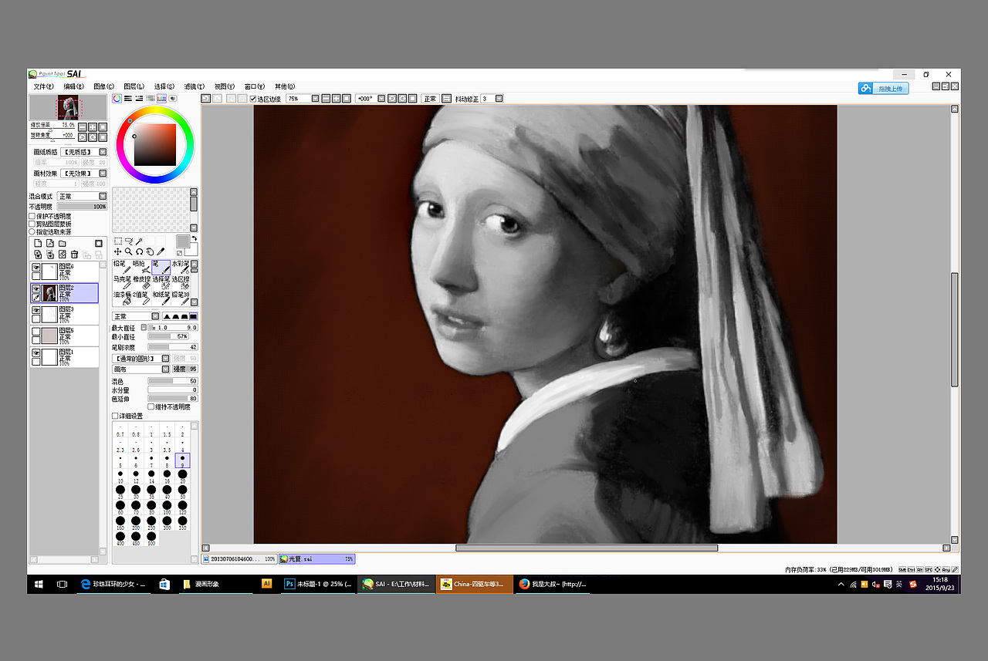Pick the hand pan tool
The image size is (988, 661).
150,251
